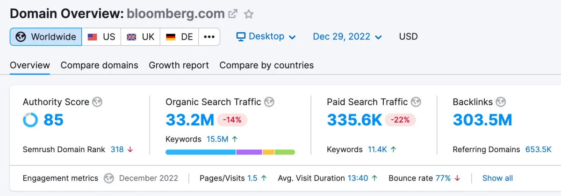
Task: Click the Worldwide globe icon
Action: point(21,37)
